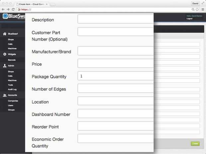Go to Companies under Accounts
The height and width of the screenshot is (154, 206).
(13, 101)
